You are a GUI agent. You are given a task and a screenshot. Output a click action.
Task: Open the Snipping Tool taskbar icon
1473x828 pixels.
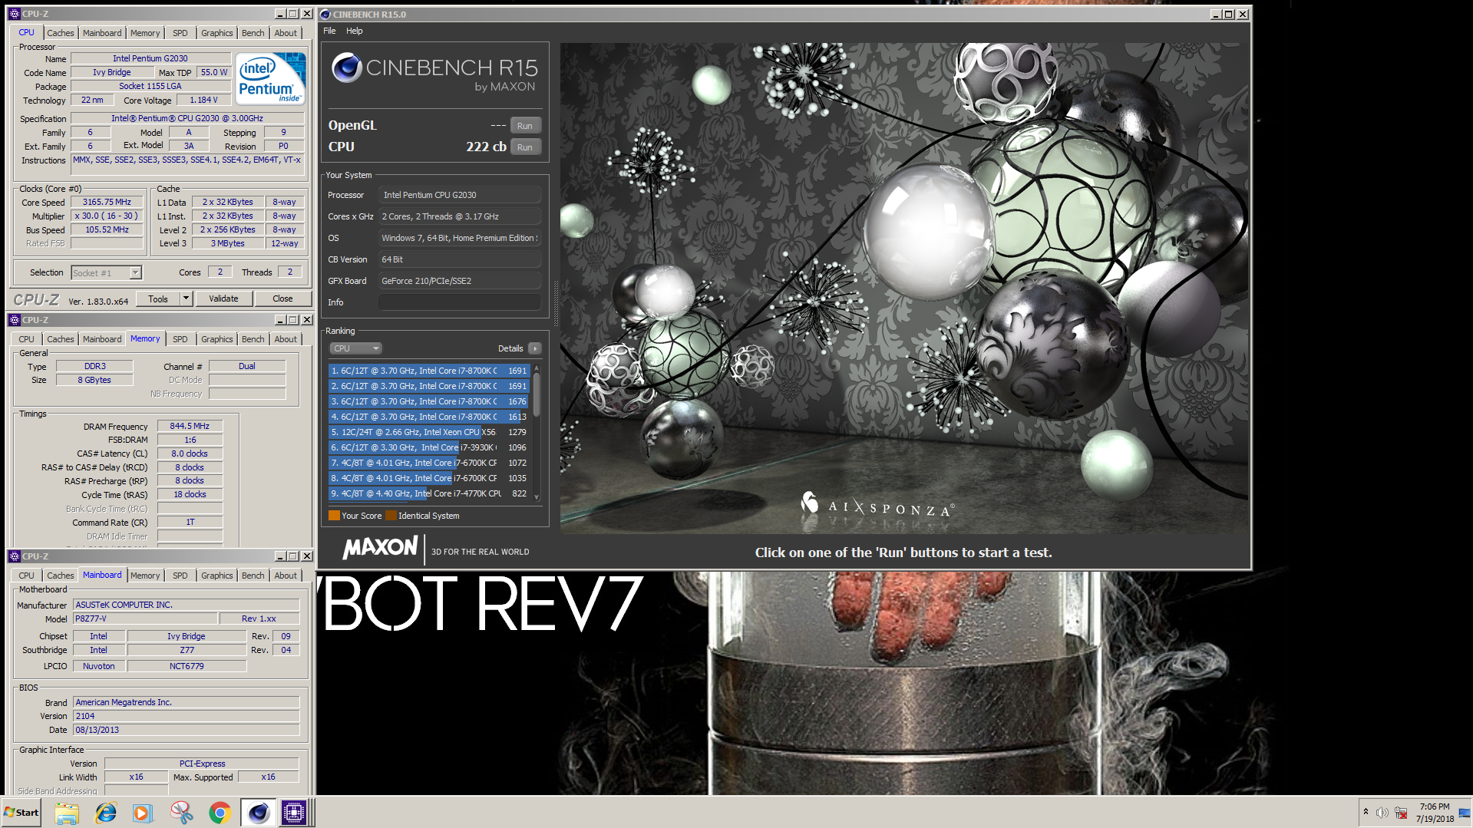coord(181,813)
